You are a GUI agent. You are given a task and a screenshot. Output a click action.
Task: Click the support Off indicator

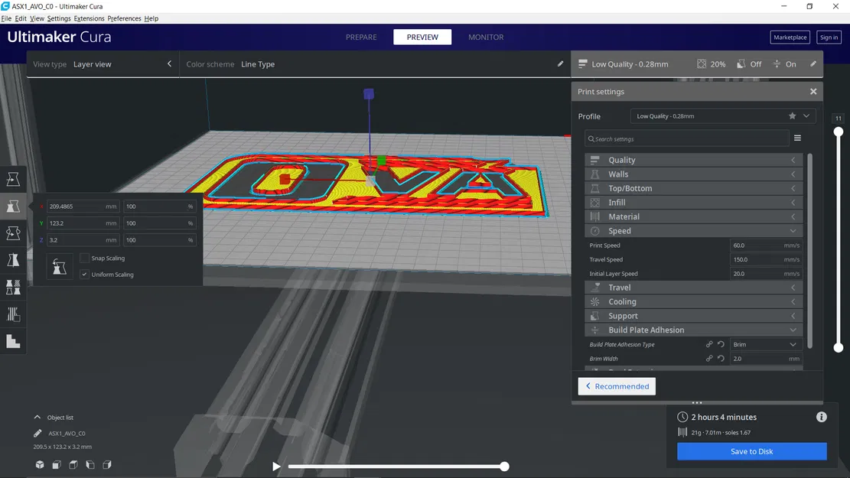tap(749, 64)
